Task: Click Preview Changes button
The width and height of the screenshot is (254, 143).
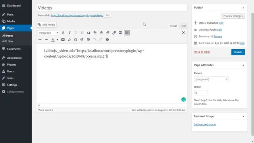Action: tap(233, 16)
